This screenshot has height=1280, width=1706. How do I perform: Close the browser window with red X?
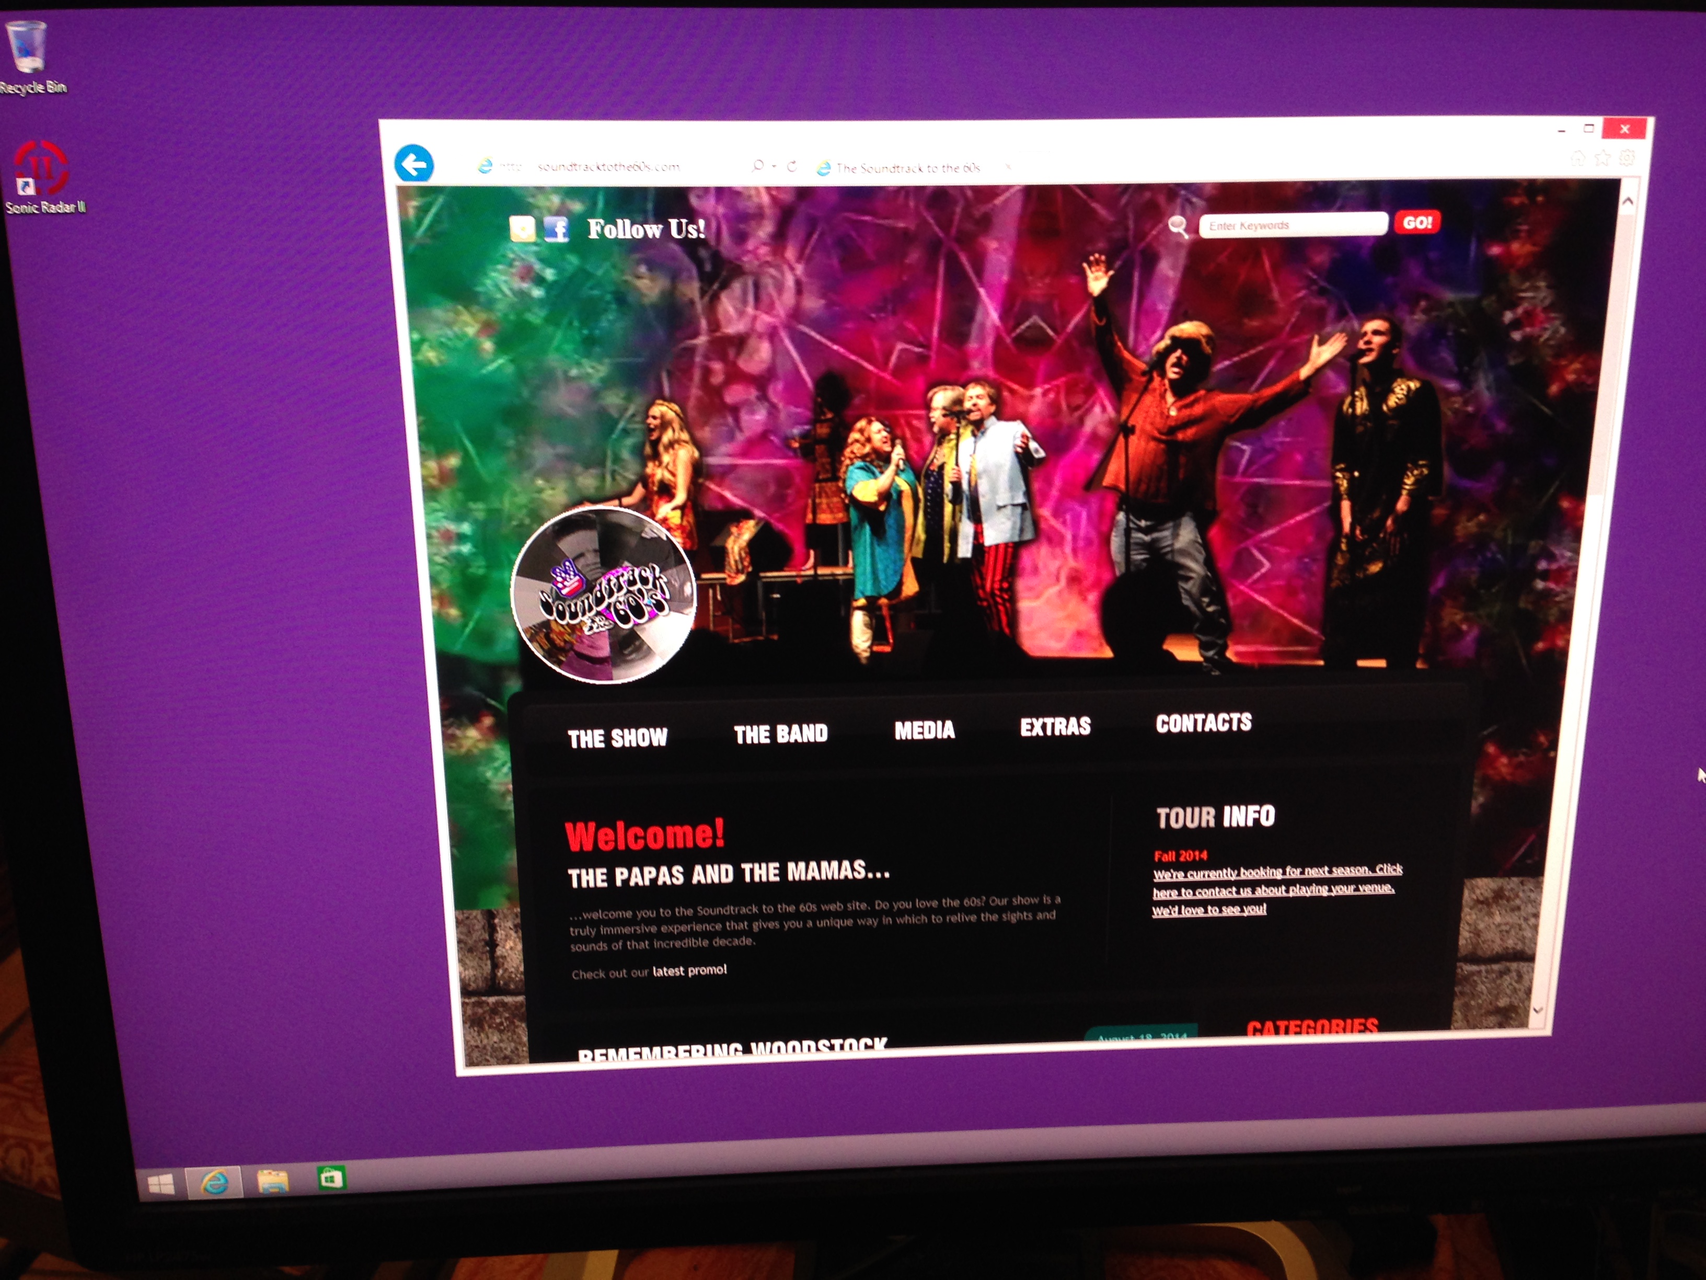(1625, 128)
